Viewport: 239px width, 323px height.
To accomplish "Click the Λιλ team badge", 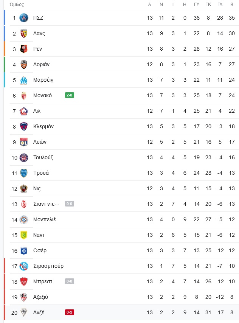I will tap(24, 111).
